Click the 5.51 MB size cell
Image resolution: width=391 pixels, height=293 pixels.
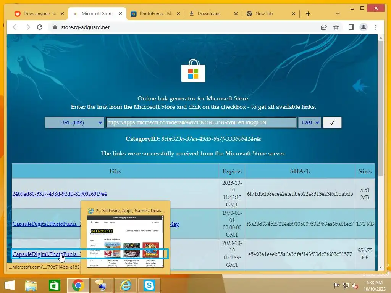point(365,193)
